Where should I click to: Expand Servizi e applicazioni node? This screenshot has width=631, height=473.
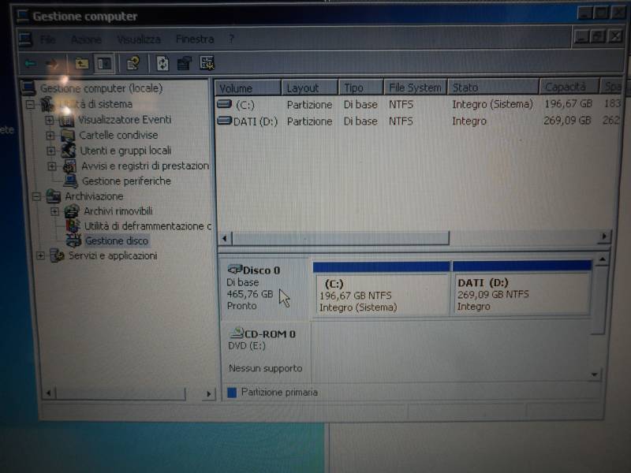(41, 255)
